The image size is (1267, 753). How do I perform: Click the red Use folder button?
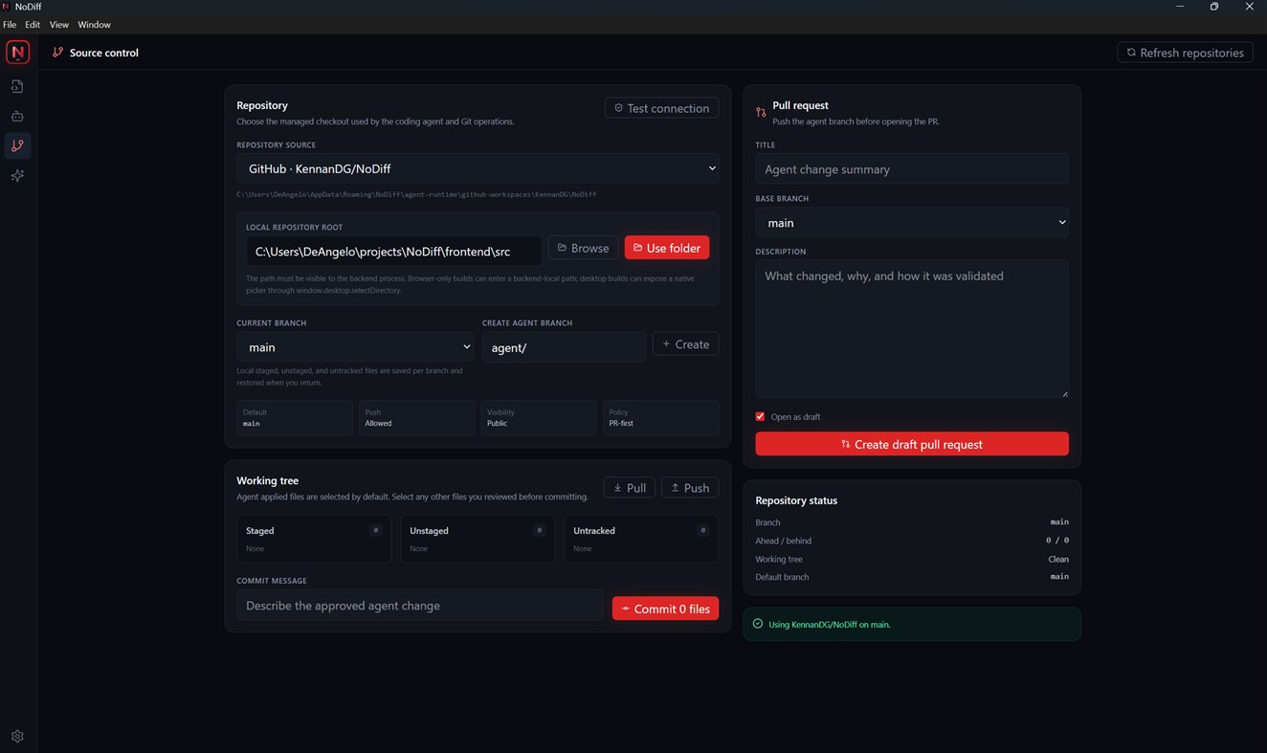coord(667,248)
